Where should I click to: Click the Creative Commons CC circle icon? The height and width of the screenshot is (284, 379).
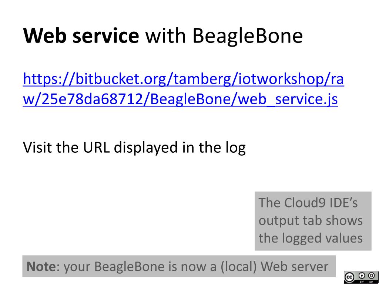[349, 277]
